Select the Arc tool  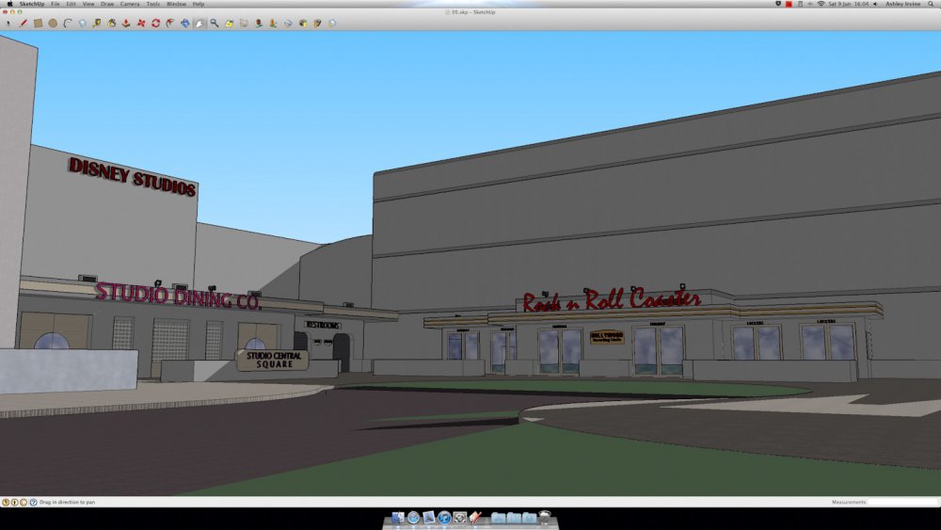tap(68, 24)
